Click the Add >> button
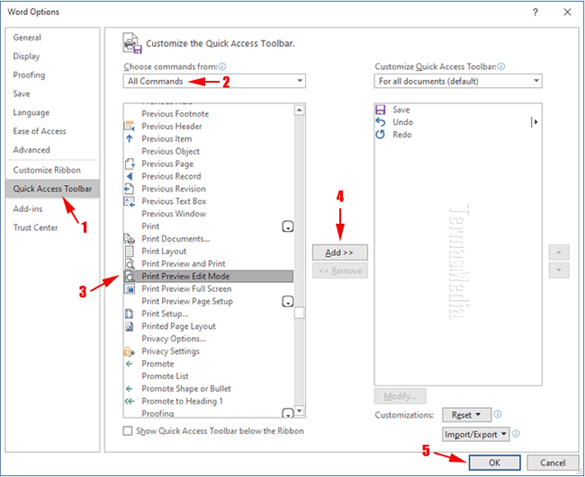This screenshot has width=585, height=477. [x=339, y=252]
